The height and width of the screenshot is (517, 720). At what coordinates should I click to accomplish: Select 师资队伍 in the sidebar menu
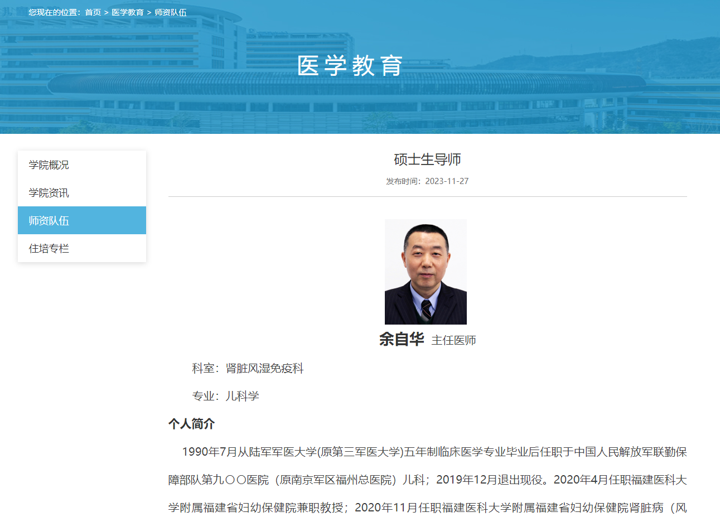point(82,220)
